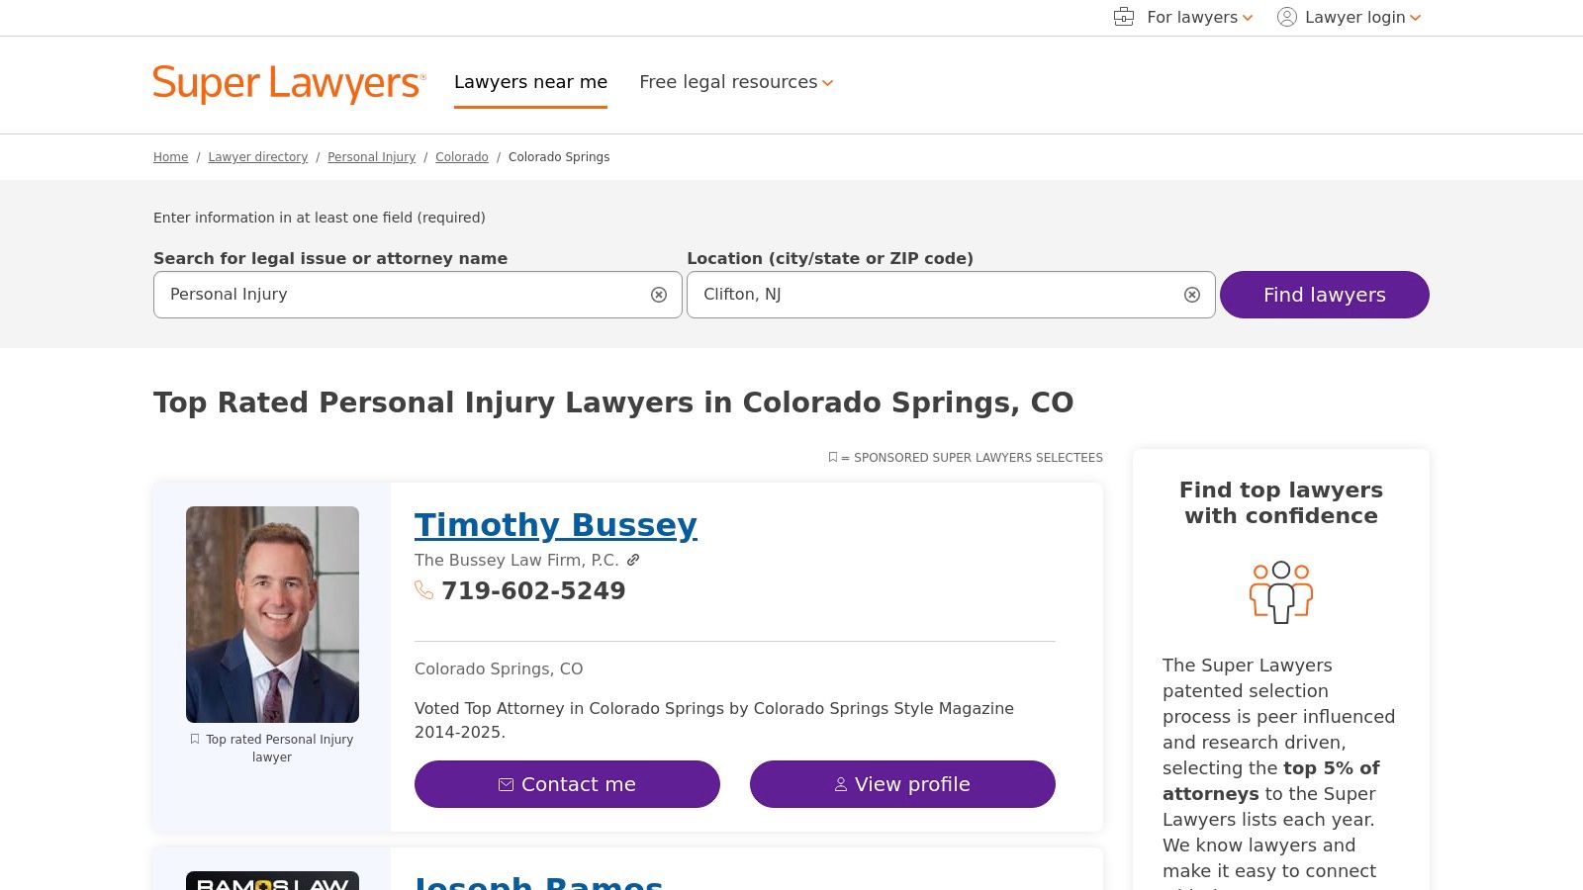Image resolution: width=1583 pixels, height=890 pixels.
Task: Open the link icon after The Bussey Law Firm
Action: tap(634, 560)
